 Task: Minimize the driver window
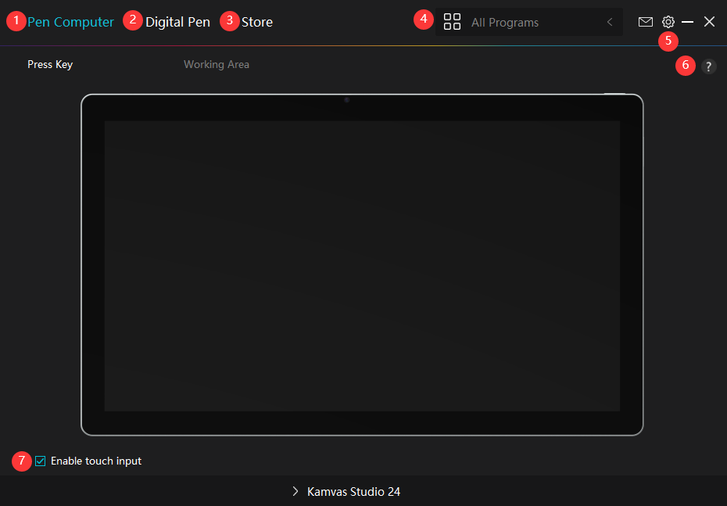[x=688, y=22]
